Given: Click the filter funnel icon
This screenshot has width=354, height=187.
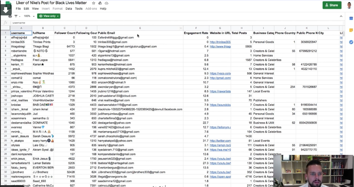Looking at the screenshot, I should [16, 16].
